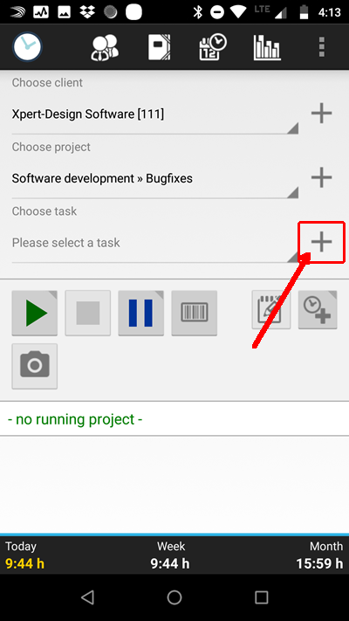The height and width of the screenshot is (621, 349).
Task: Pause tracking with the blue pause button
Action: pos(140,313)
